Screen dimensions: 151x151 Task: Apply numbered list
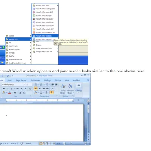coord(41,85)
